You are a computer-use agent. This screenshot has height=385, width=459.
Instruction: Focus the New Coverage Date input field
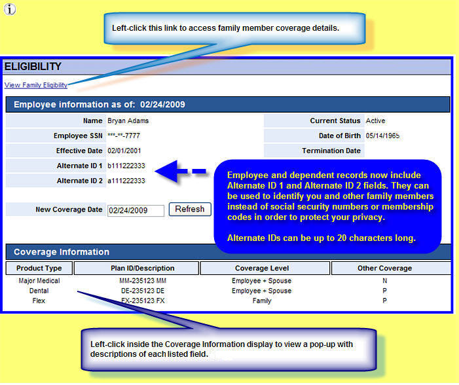click(136, 210)
